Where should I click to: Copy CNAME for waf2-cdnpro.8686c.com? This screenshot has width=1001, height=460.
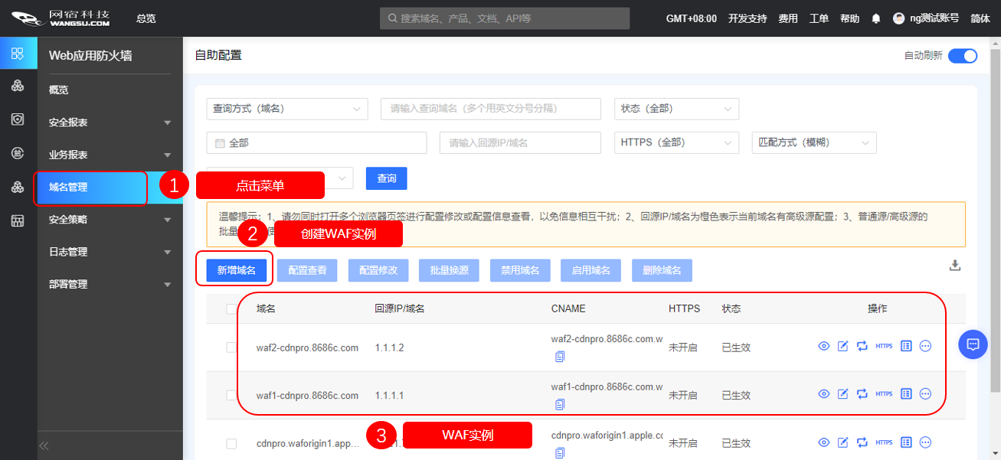[x=560, y=357]
